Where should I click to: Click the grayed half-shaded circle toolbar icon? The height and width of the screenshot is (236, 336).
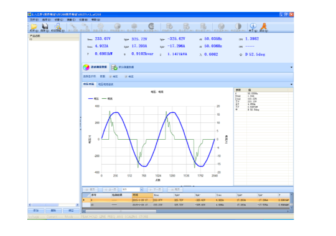(238, 26)
